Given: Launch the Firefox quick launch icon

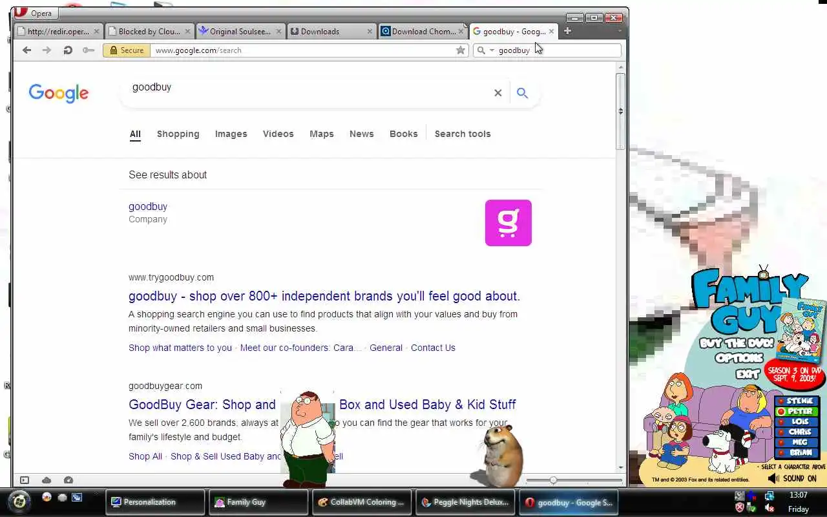Looking at the screenshot, I should click(47, 497).
